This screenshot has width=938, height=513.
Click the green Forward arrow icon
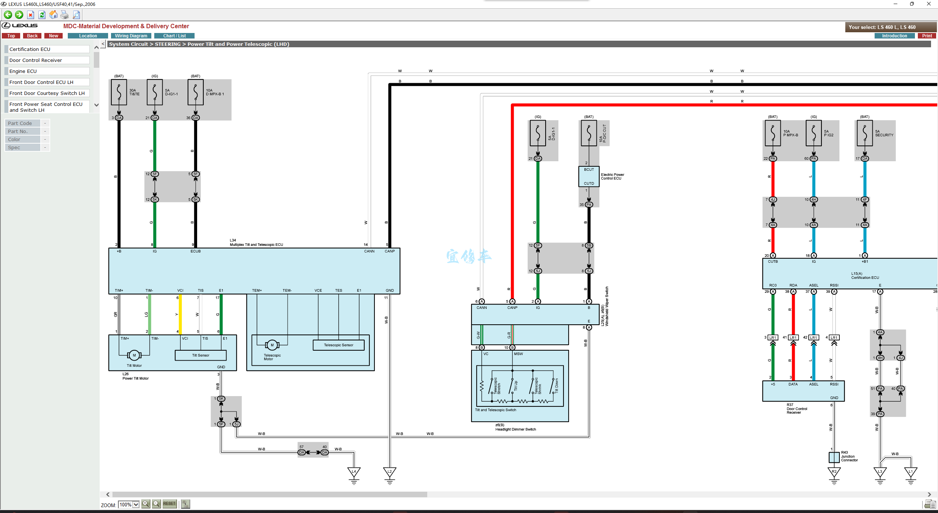click(x=19, y=15)
